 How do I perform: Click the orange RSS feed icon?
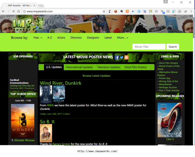127,58
